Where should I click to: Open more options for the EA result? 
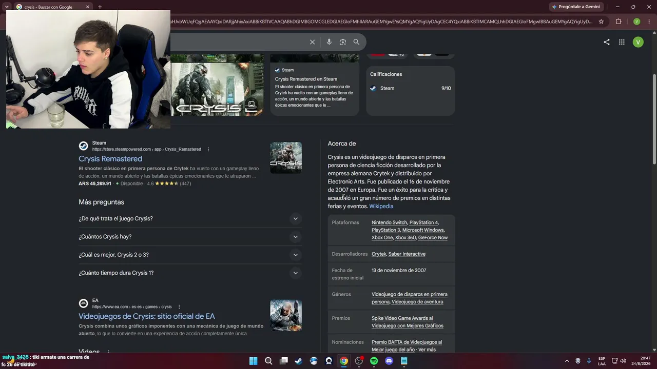click(x=179, y=306)
